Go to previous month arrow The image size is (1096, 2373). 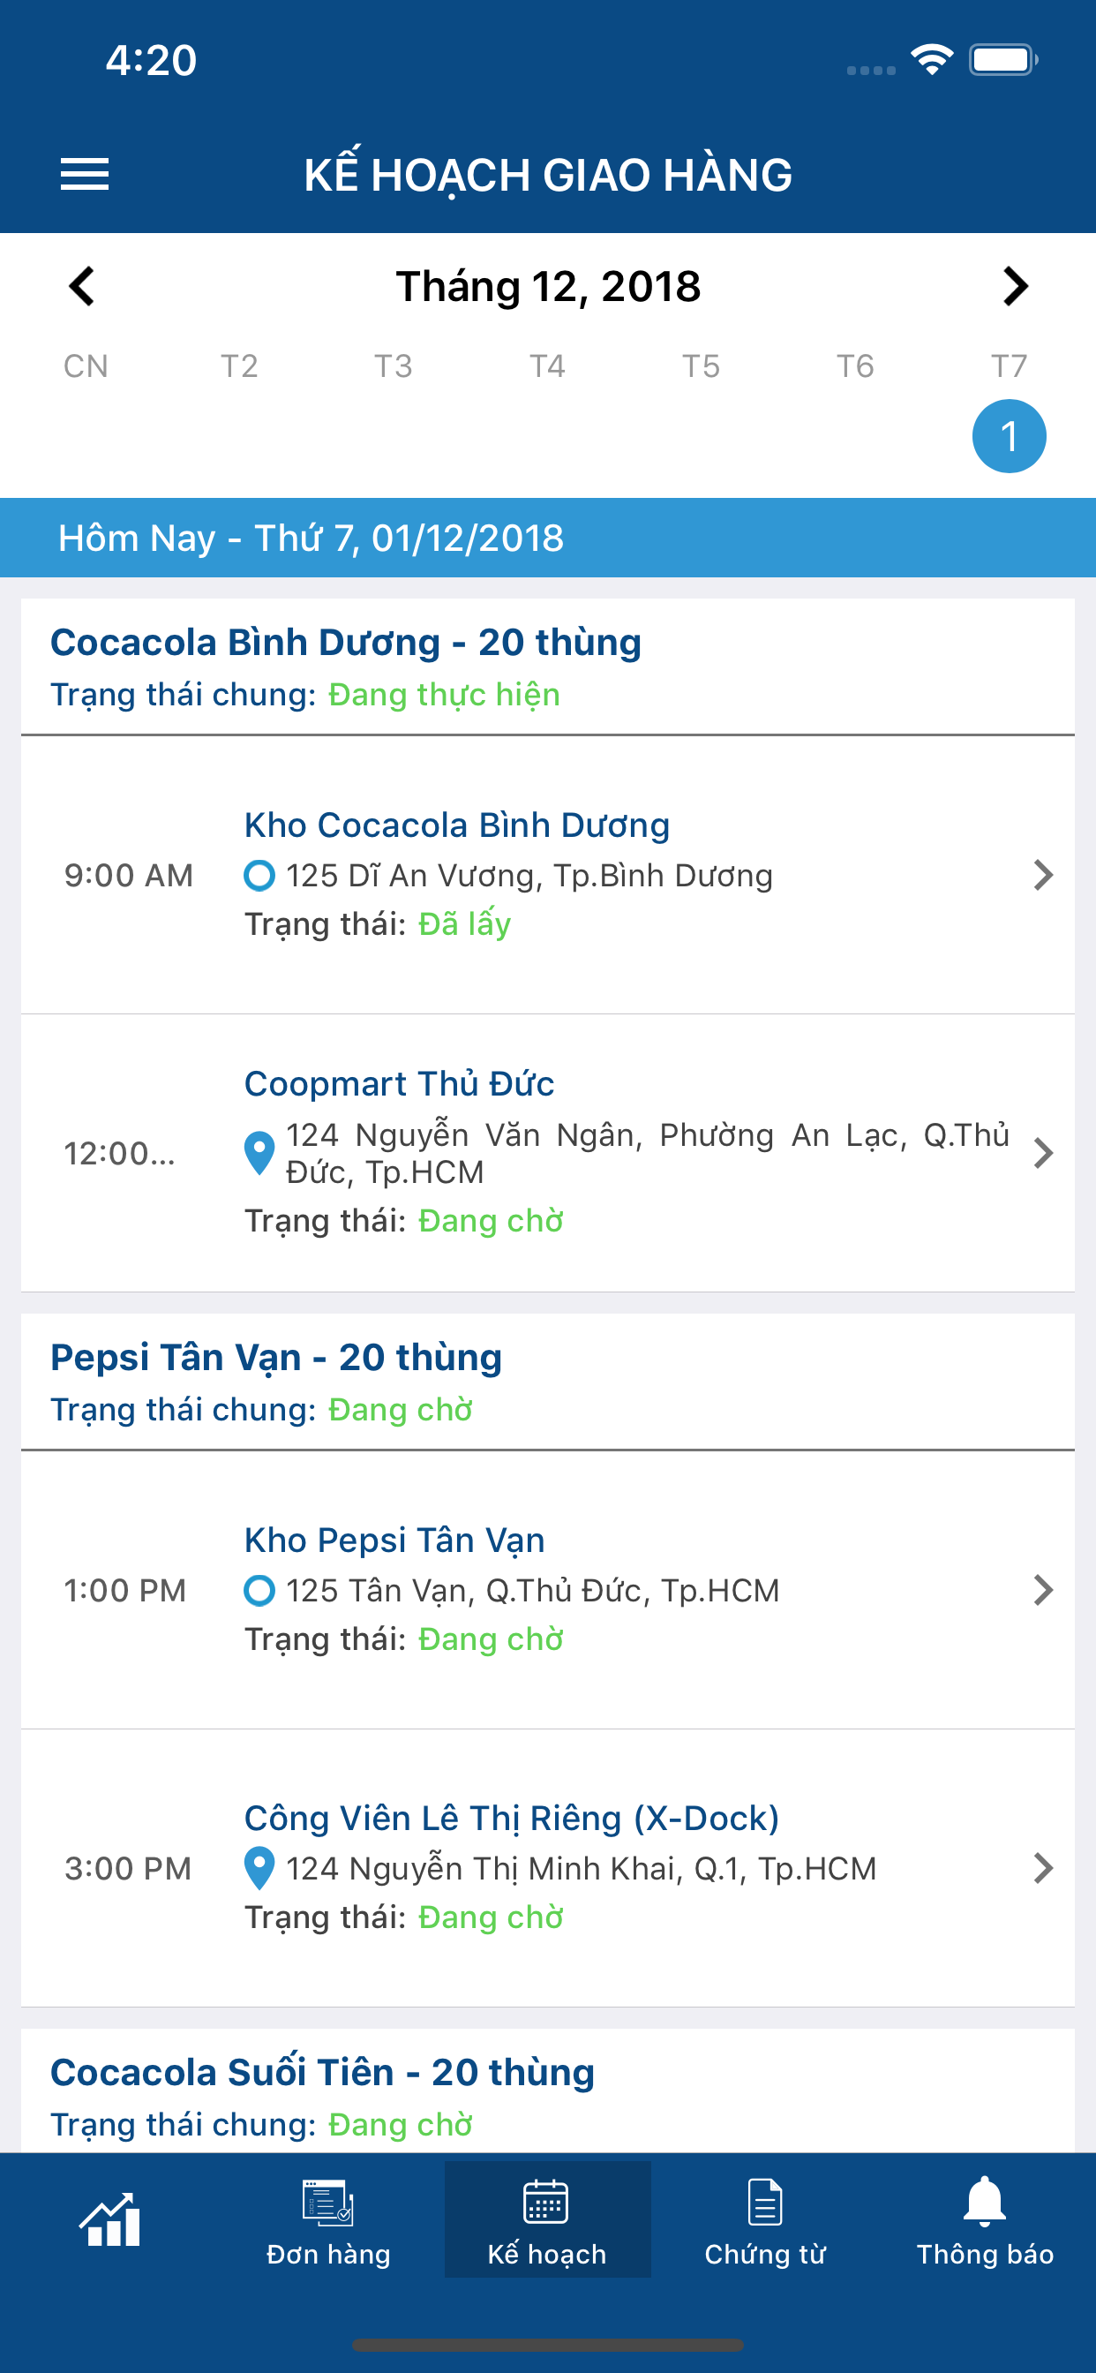click(82, 287)
